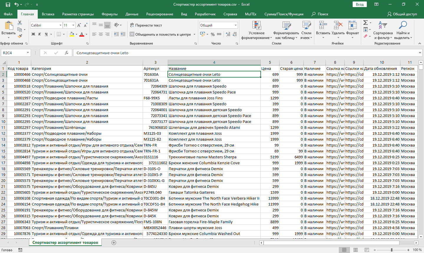This screenshot has height=253, width=424.
Task: Expand the Name Box R2C4 dropdown
Action: coord(28,53)
